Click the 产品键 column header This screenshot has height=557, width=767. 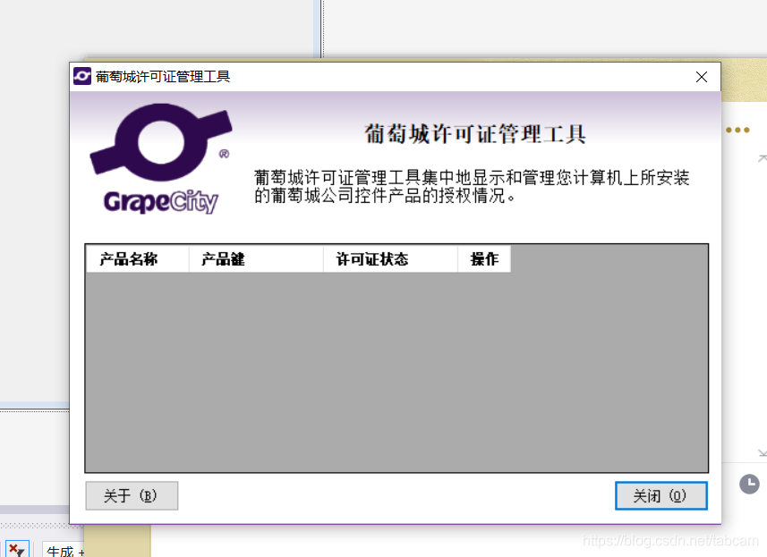tap(256, 259)
